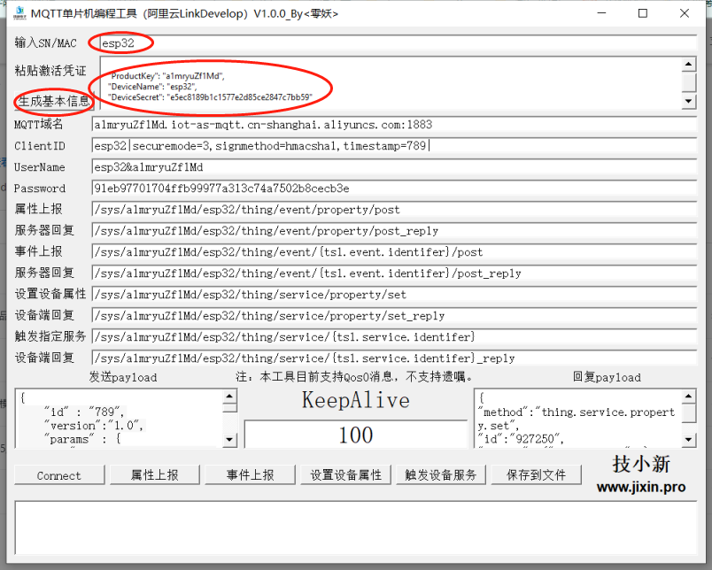Click the down arrow of the 发送payload scrollbar

pyautogui.click(x=229, y=439)
